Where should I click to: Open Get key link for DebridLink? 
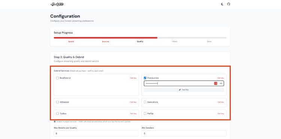[221, 102]
